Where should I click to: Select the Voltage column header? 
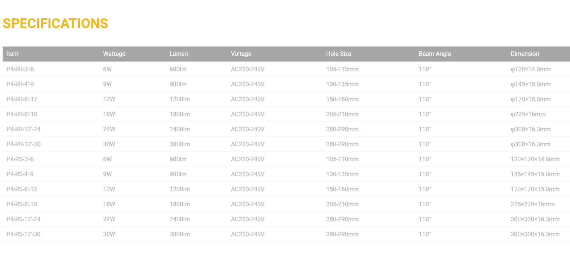[241, 54]
